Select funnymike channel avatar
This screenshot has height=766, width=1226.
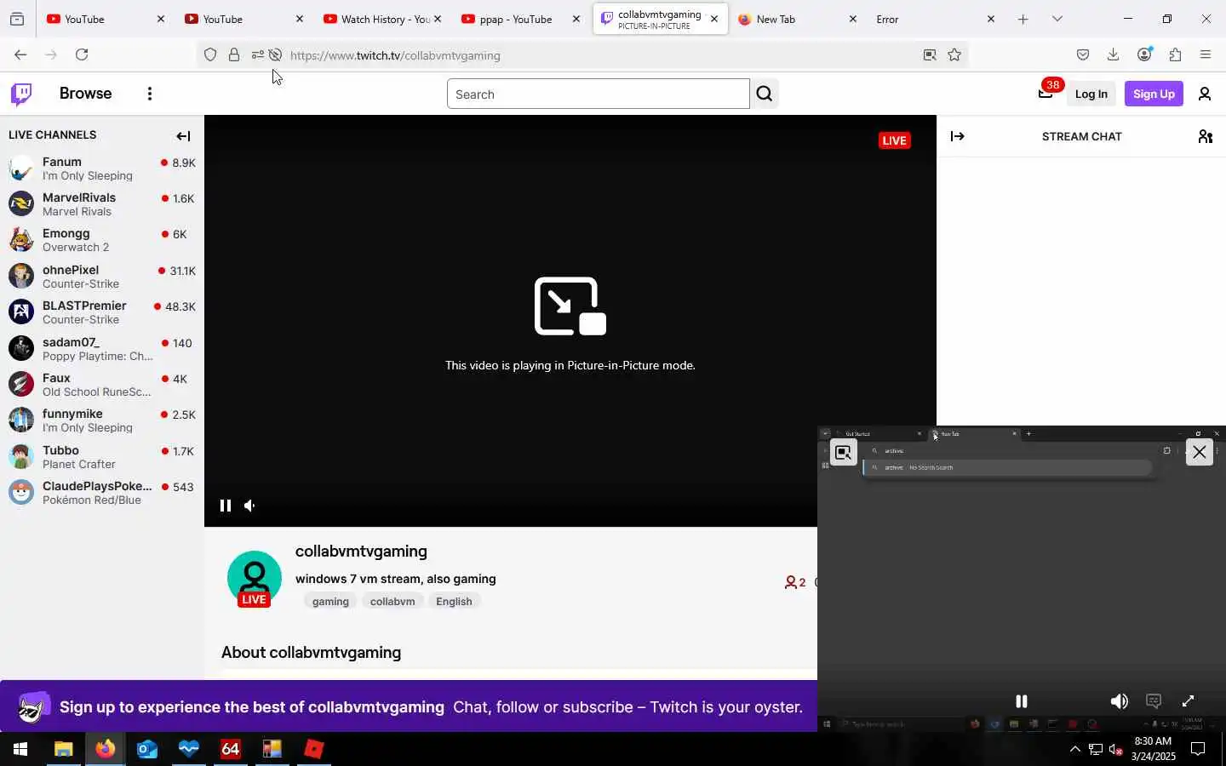[21, 420]
